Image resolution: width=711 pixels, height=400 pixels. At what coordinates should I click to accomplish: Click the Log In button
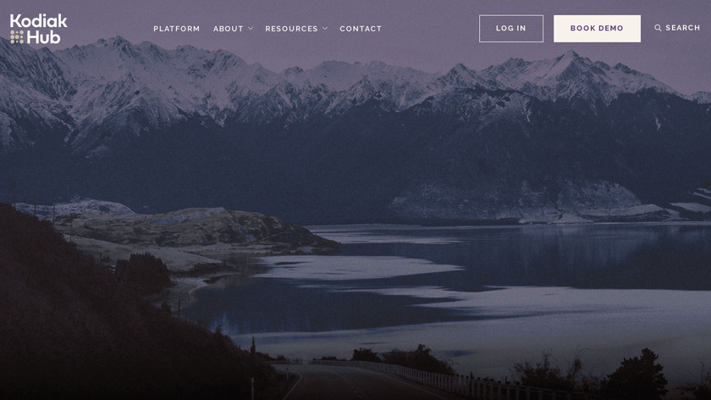pos(511,29)
